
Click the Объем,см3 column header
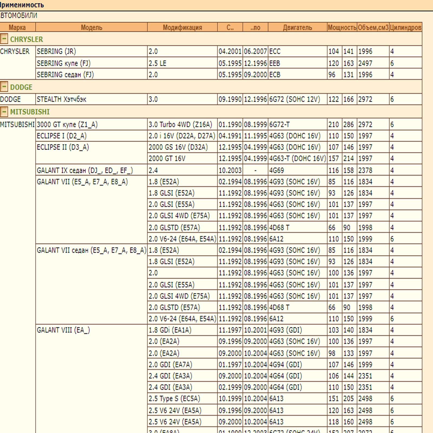tap(373, 27)
